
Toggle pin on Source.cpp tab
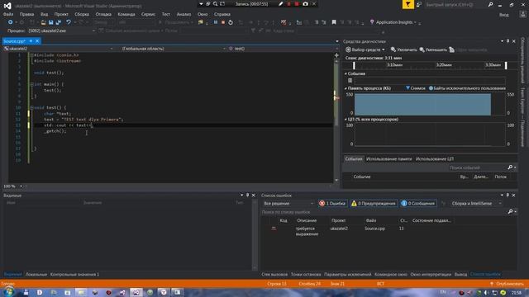(31, 41)
